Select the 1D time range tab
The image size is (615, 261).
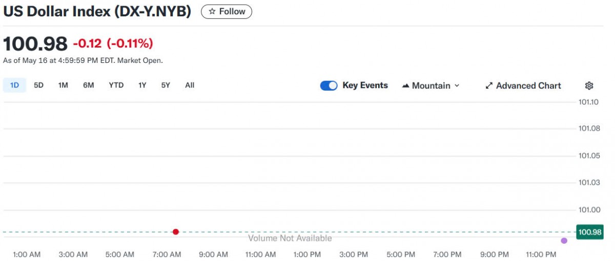[14, 85]
